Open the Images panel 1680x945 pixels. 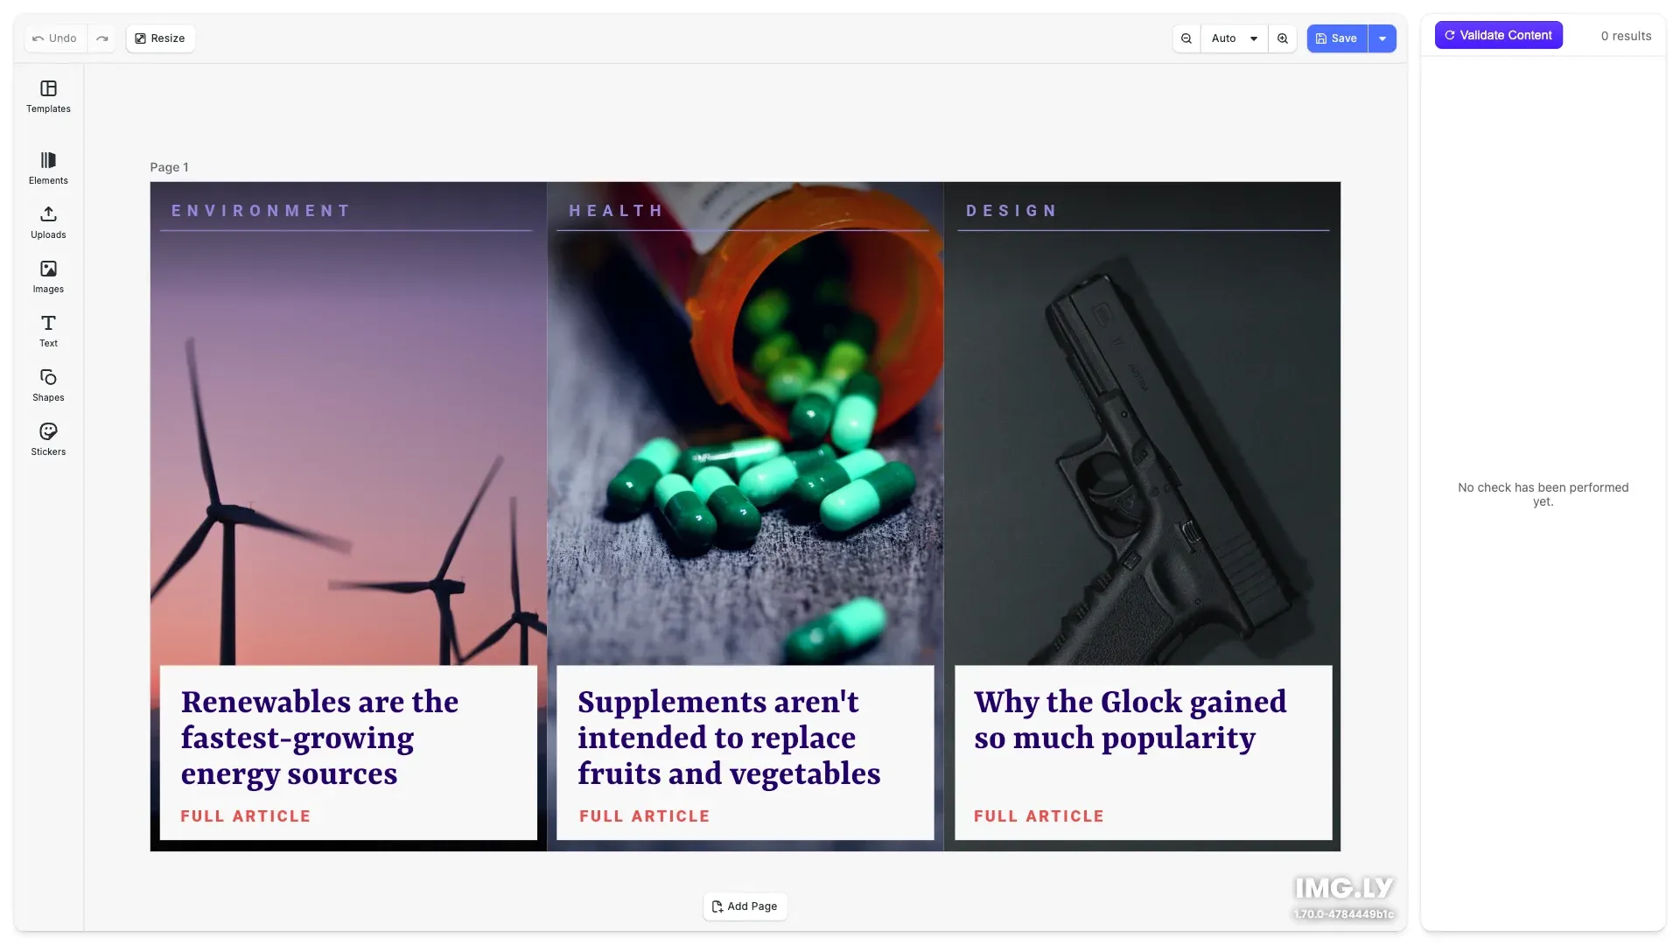click(48, 276)
